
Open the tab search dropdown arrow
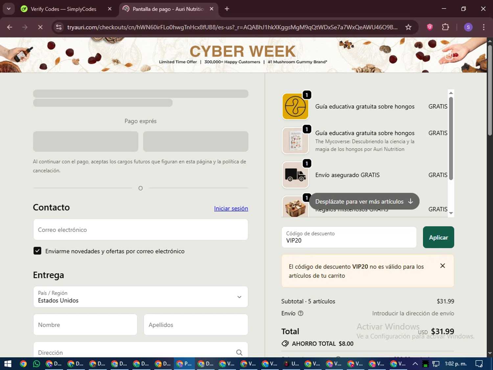click(x=9, y=9)
